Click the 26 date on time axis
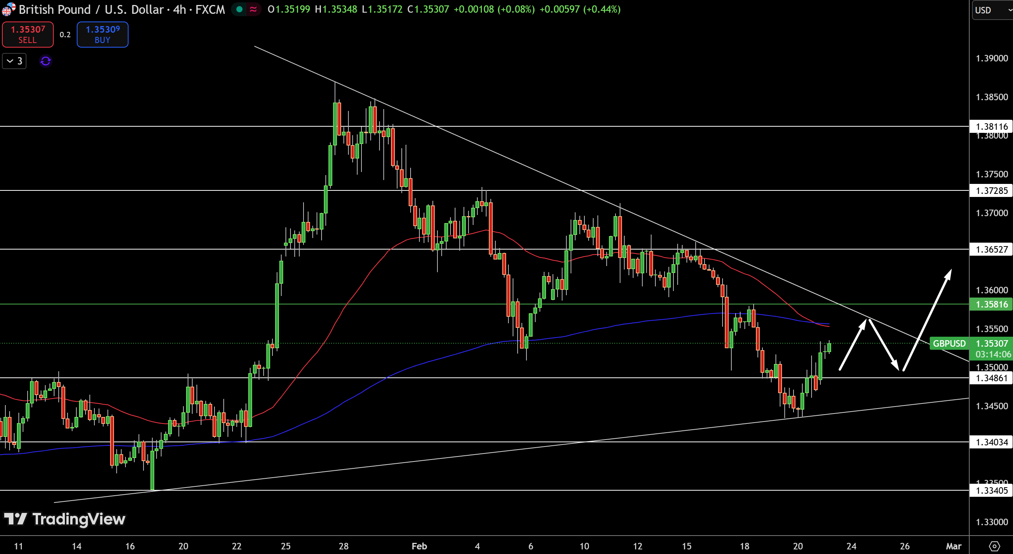This screenshot has height=554, width=1013. tap(904, 546)
